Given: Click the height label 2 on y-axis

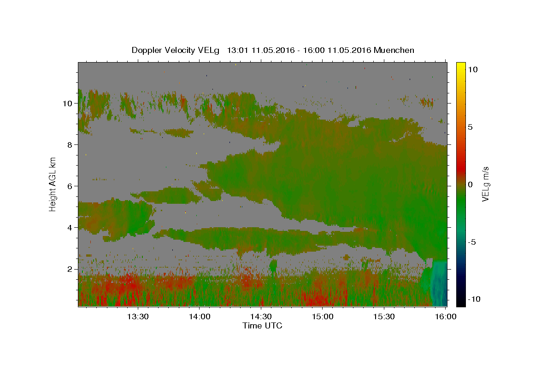Looking at the screenshot, I should click(x=70, y=269).
